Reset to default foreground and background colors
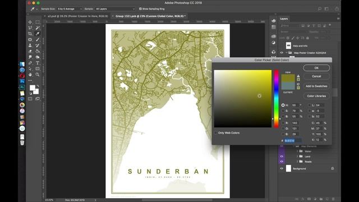Screen dimensions: 359x202 tap(30, 93)
